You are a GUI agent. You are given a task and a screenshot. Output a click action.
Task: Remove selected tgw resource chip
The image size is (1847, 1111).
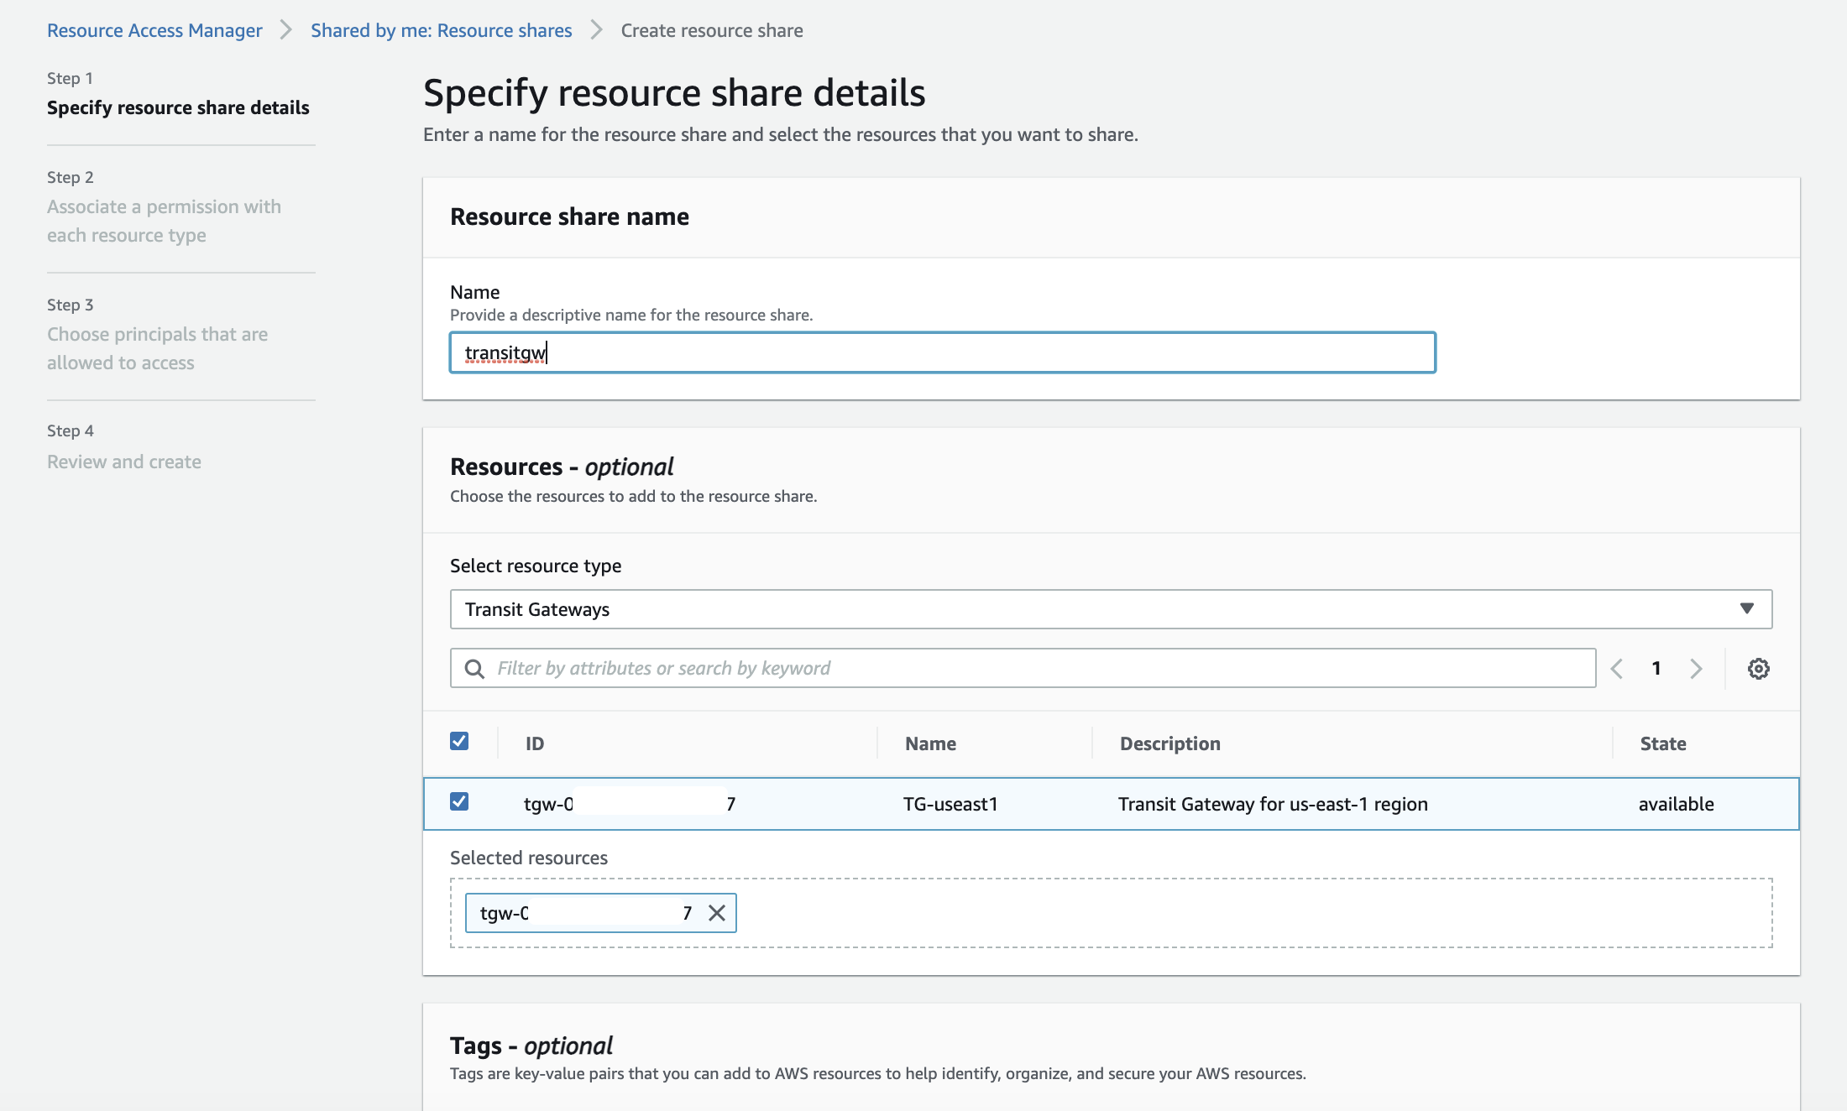click(x=716, y=913)
